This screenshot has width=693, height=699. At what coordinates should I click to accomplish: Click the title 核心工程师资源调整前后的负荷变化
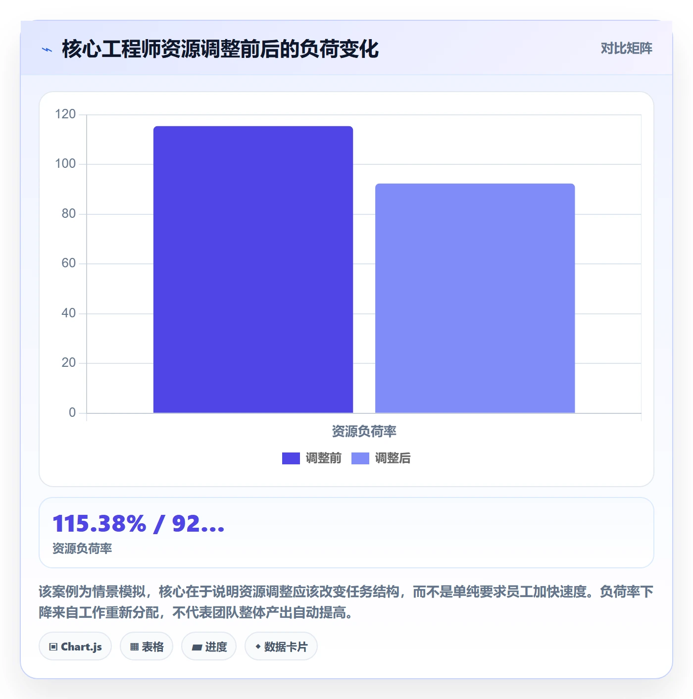coord(220,49)
